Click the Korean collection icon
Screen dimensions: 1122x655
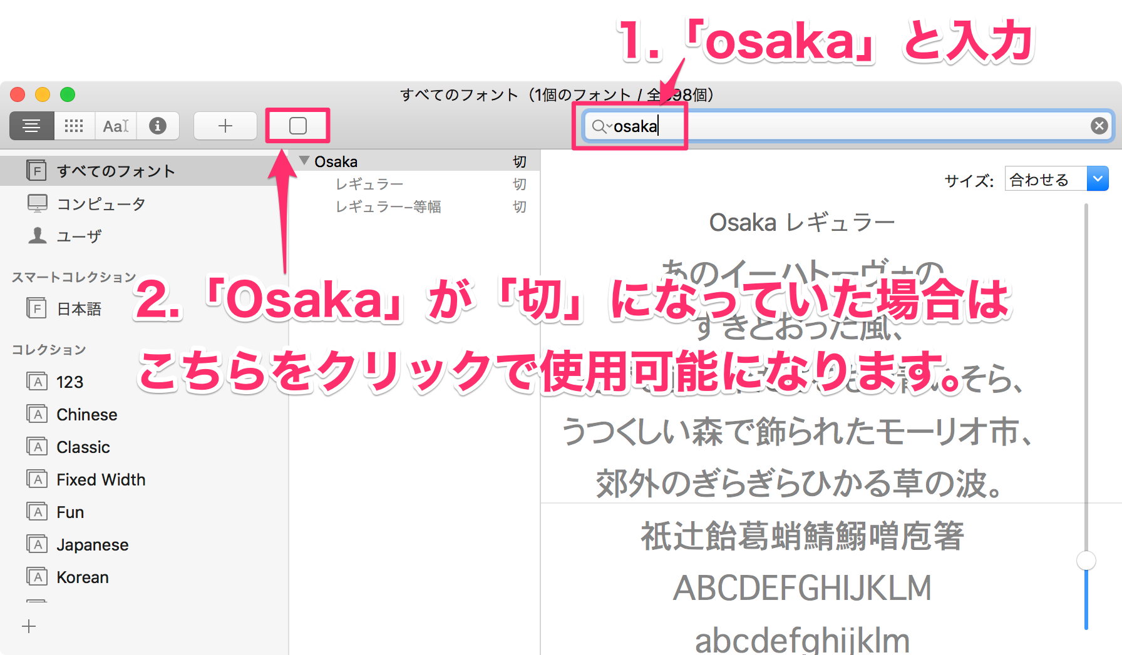[37, 577]
